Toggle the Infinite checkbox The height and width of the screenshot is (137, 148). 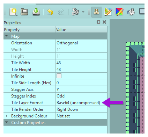[59, 76]
